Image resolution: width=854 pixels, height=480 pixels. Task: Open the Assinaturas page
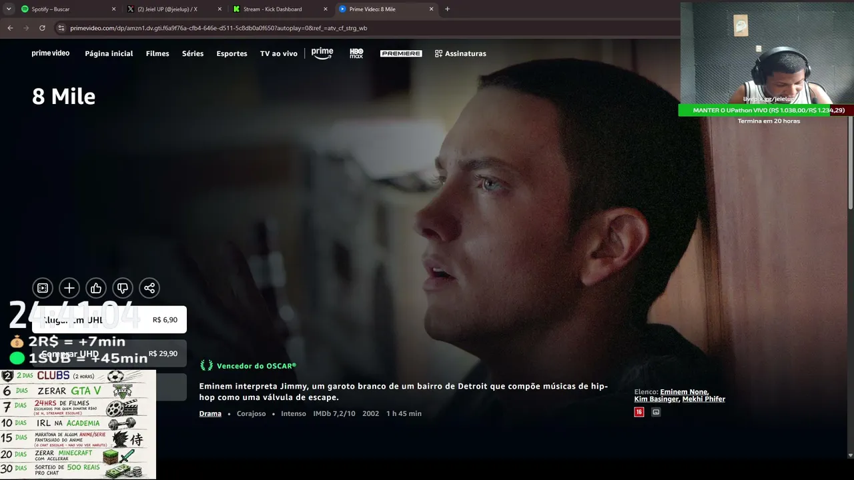(460, 53)
